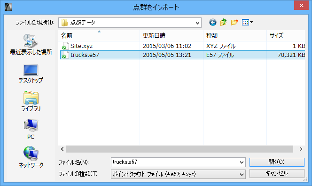Select デスクトップ in the sidebar
The height and width of the screenshot is (186, 312).
[x=31, y=74]
